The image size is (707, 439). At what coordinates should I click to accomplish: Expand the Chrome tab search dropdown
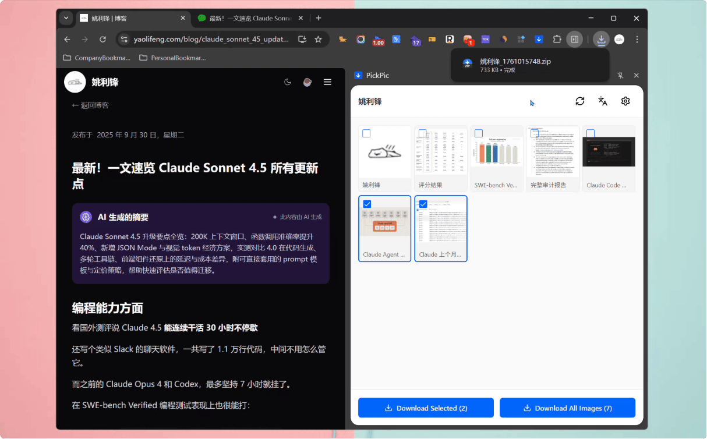(66, 18)
